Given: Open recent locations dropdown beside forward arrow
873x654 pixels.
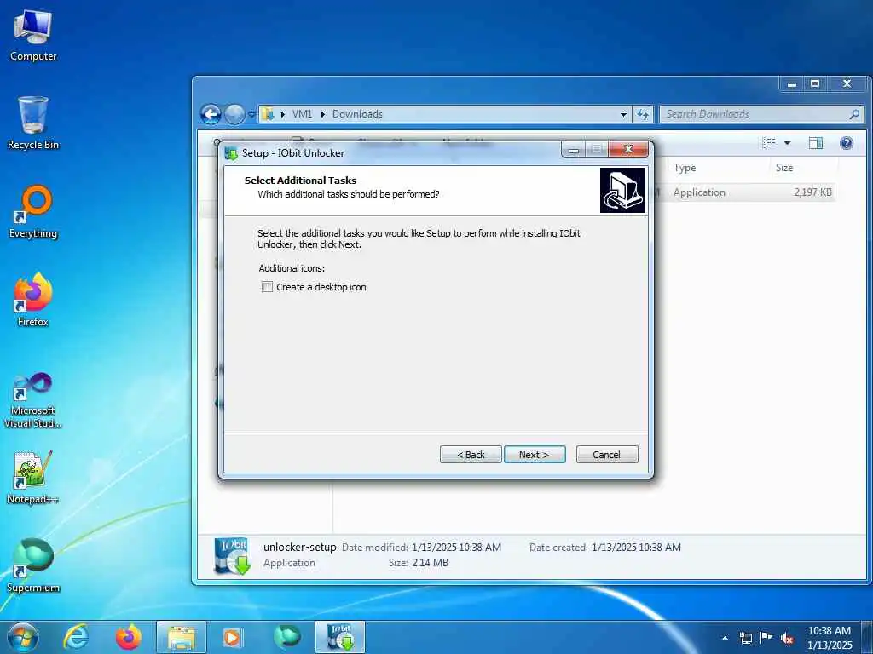Looking at the screenshot, I should [x=251, y=115].
